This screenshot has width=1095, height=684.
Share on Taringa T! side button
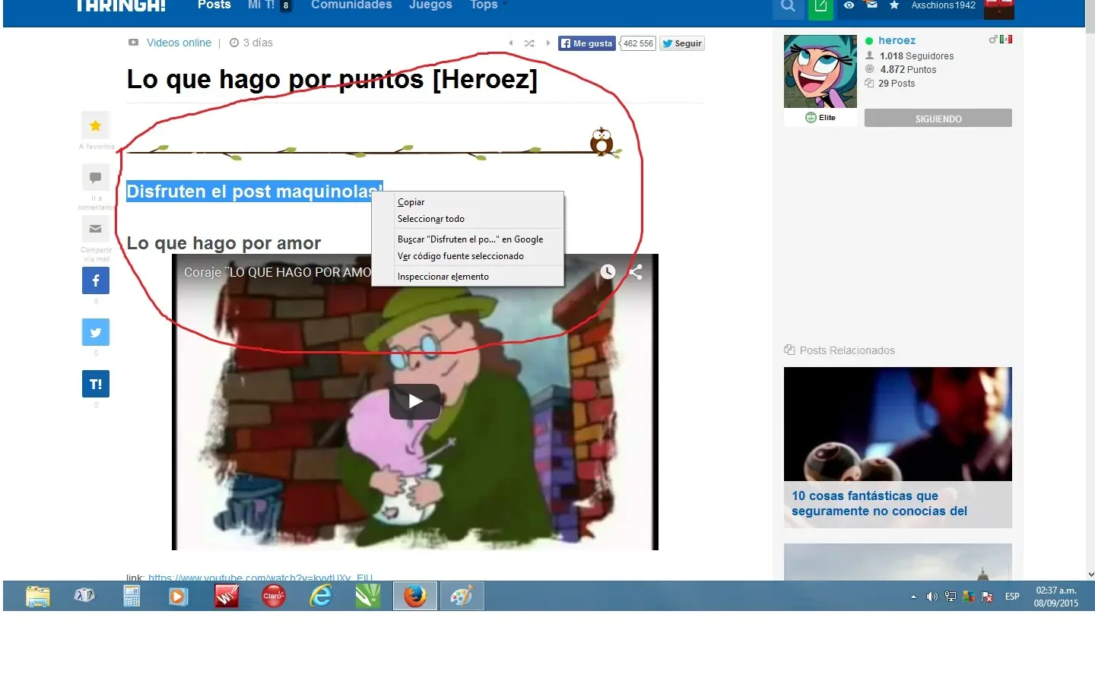click(96, 384)
